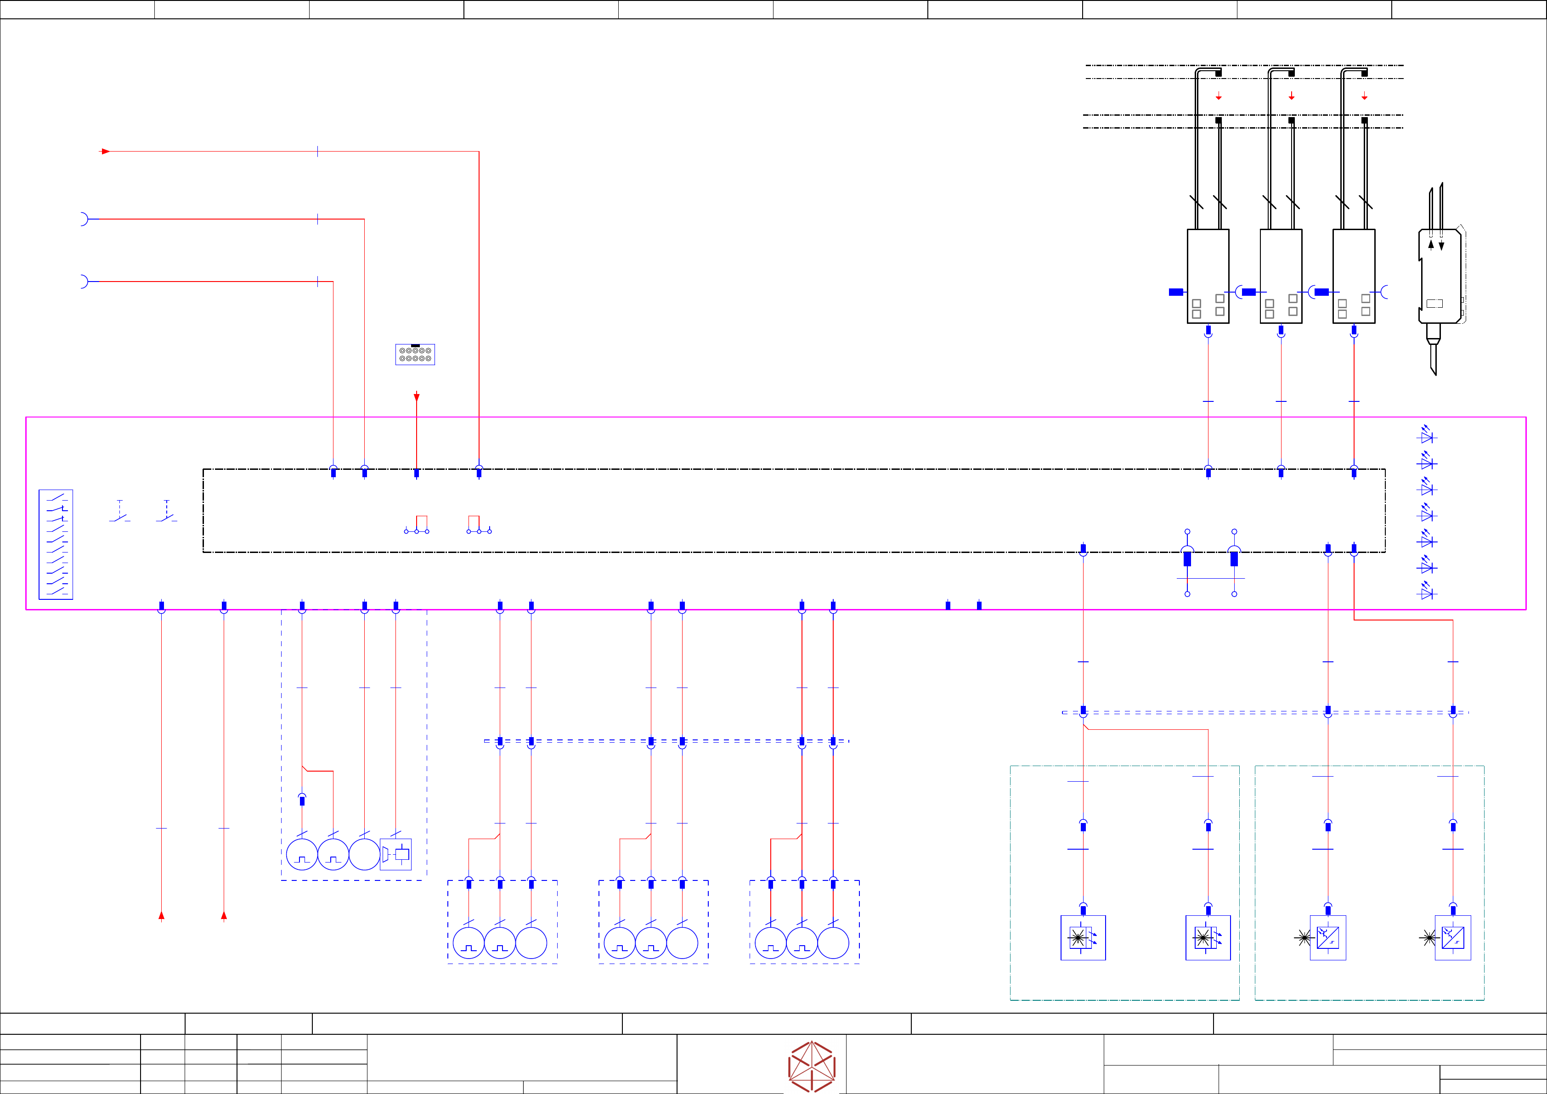Viewport: 1547px width, 1094px height.
Task: Select the topmost LED symbol in column
Action: (x=1426, y=436)
